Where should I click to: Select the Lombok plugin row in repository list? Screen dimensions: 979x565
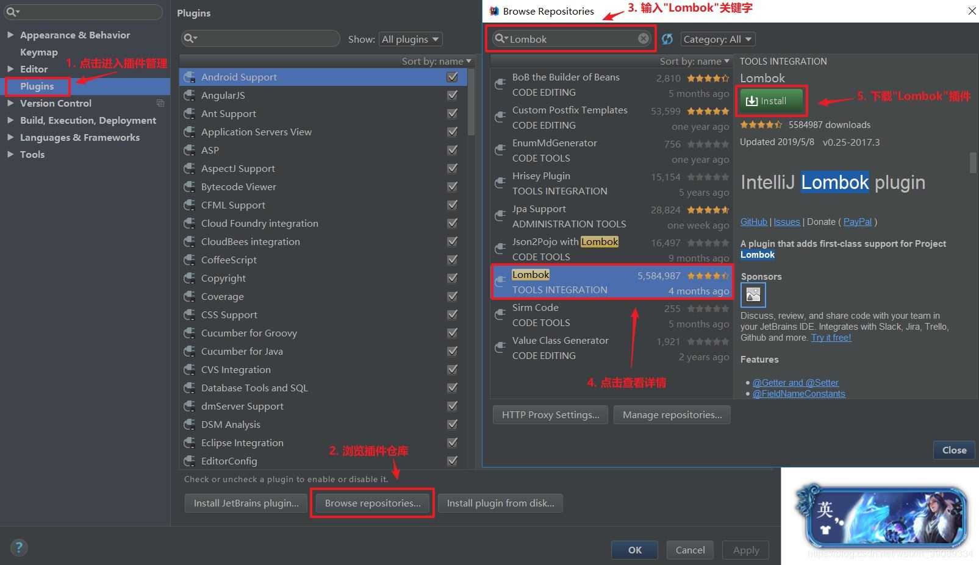point(612,282)
